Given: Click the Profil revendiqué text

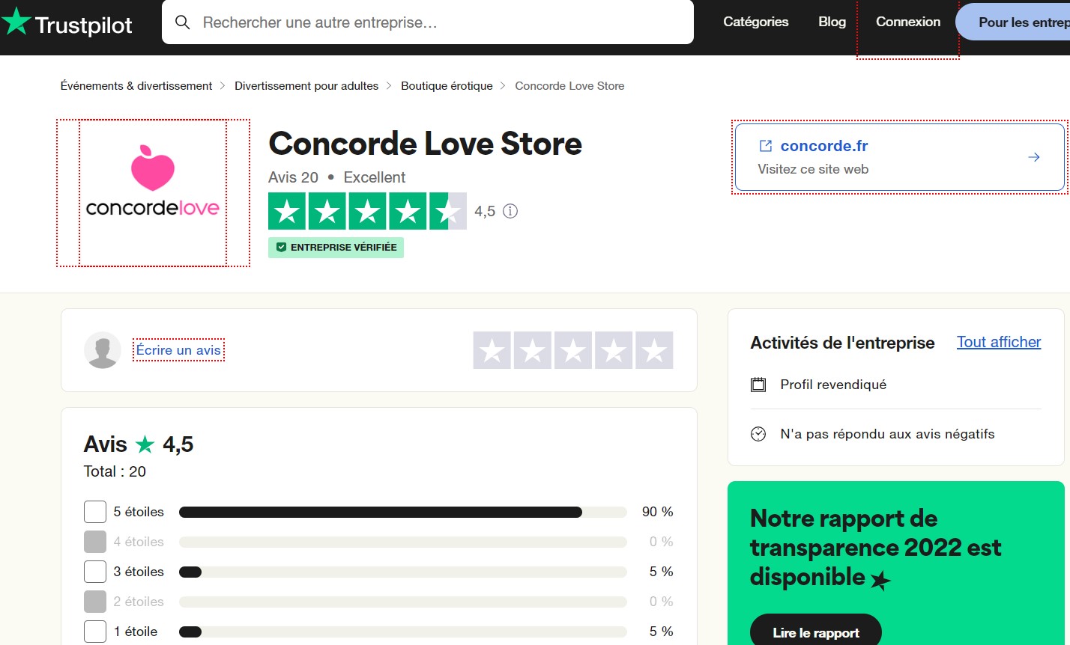Looking at the screenshot, I should coord(833,385).
